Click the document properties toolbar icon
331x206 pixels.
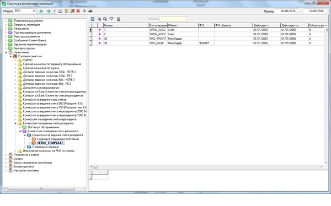[60, 11]
